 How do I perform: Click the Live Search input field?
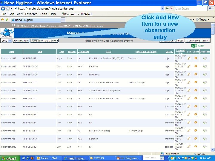191,9
